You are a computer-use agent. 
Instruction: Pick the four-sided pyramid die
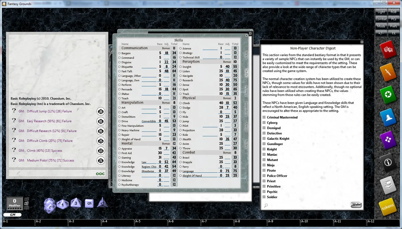click(x=102, y=202)
